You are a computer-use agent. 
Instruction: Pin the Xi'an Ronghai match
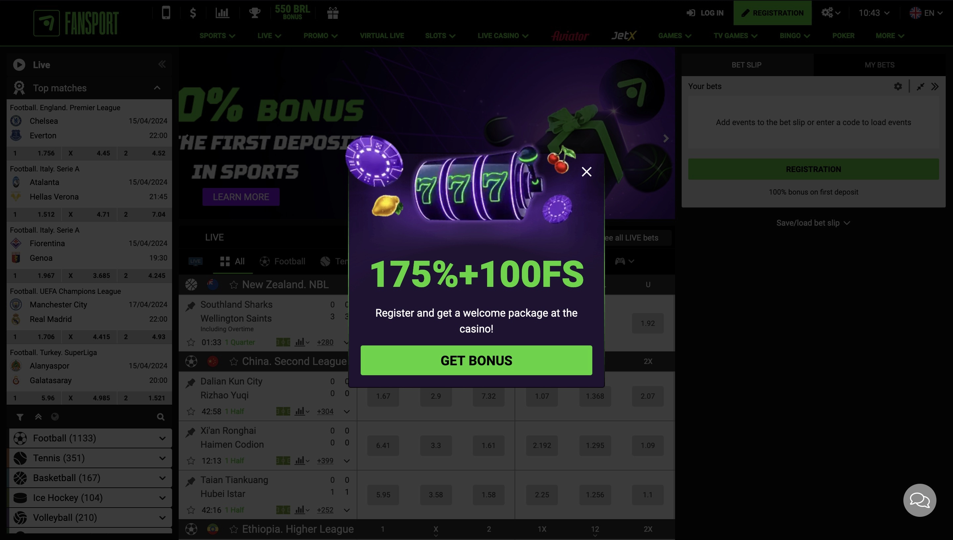tap(191, 432)
